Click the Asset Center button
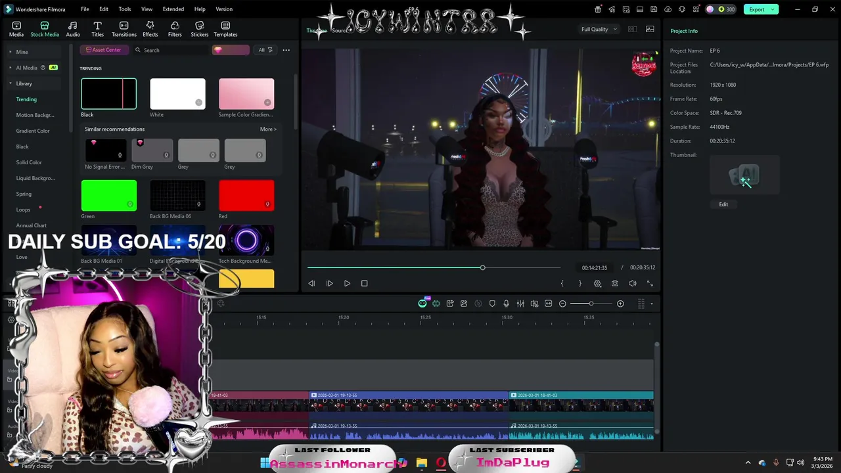The width and height of the screenshot is (841, 473). (x=104, y=50)
